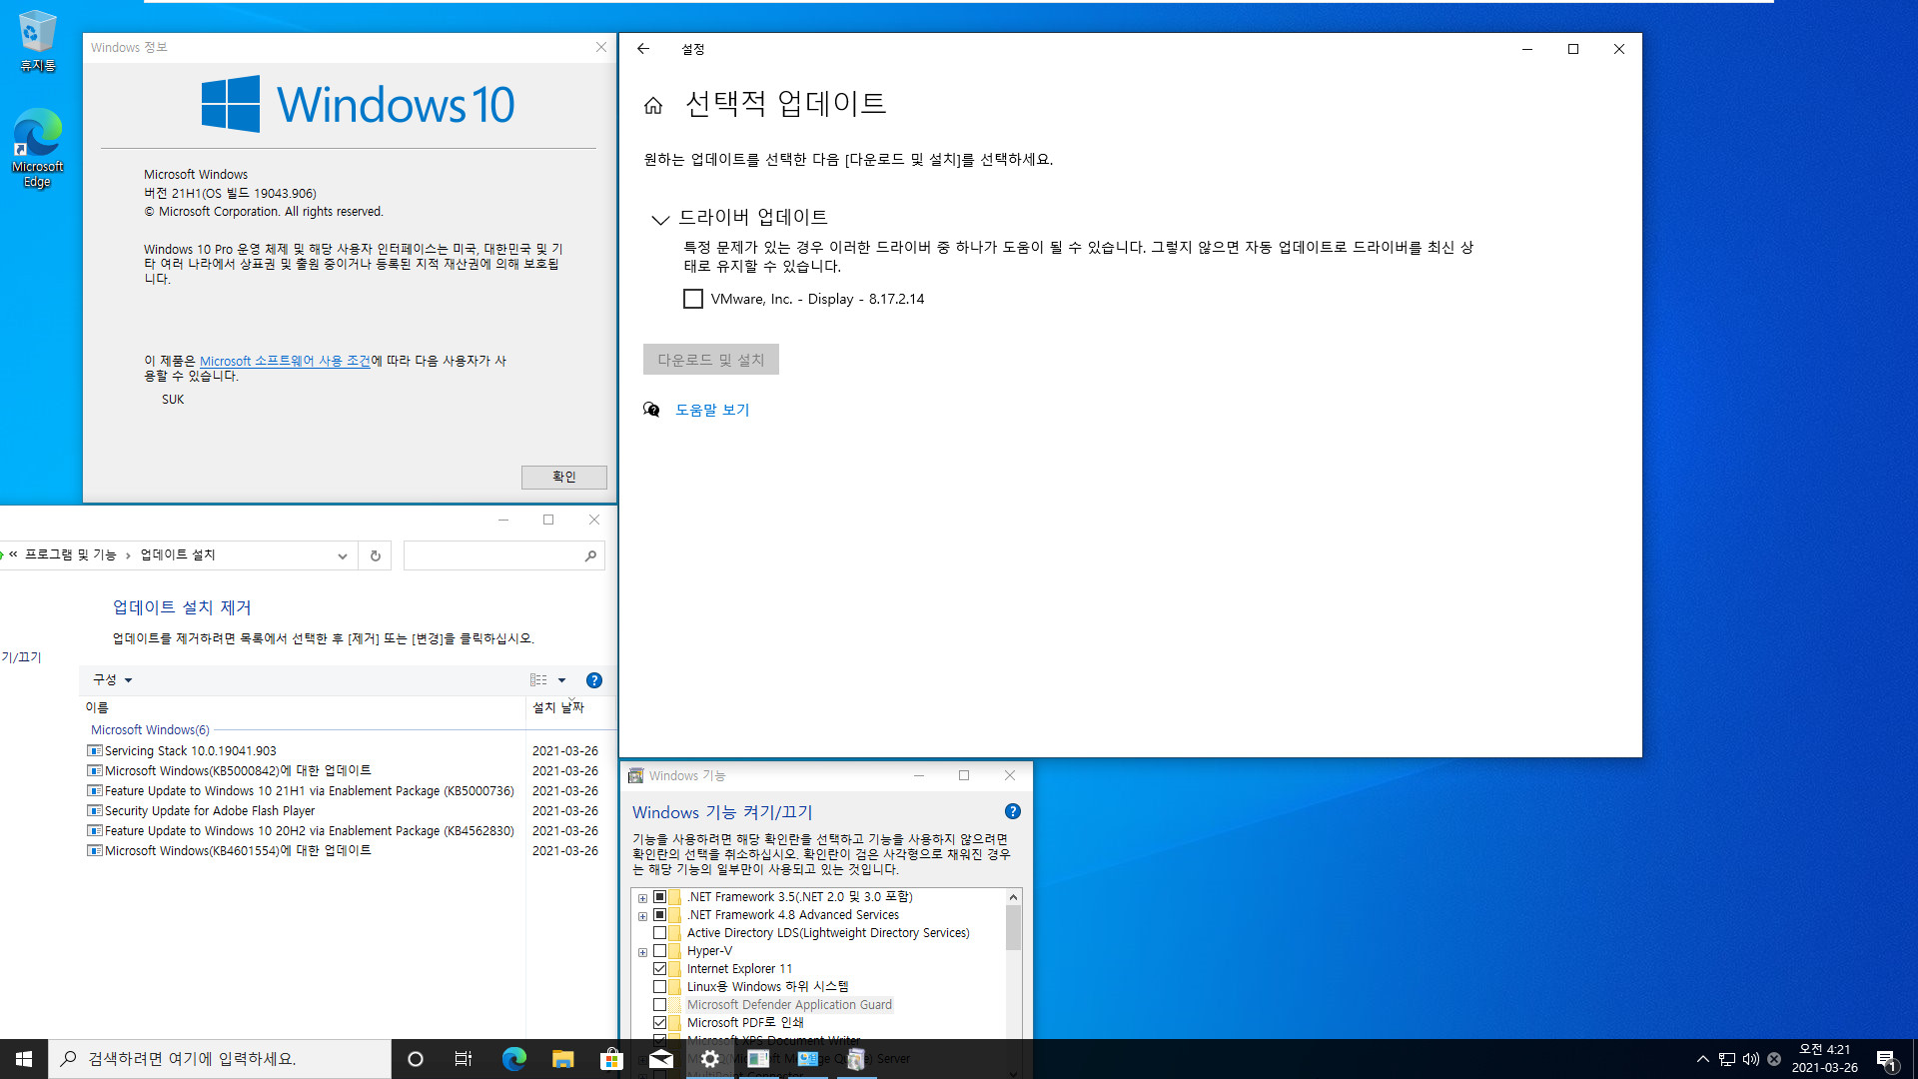The height and width of the screenshot is (1079, 1918).
Task: Click the volume speaker icon in system tray
Action: click(1751, 1059)
